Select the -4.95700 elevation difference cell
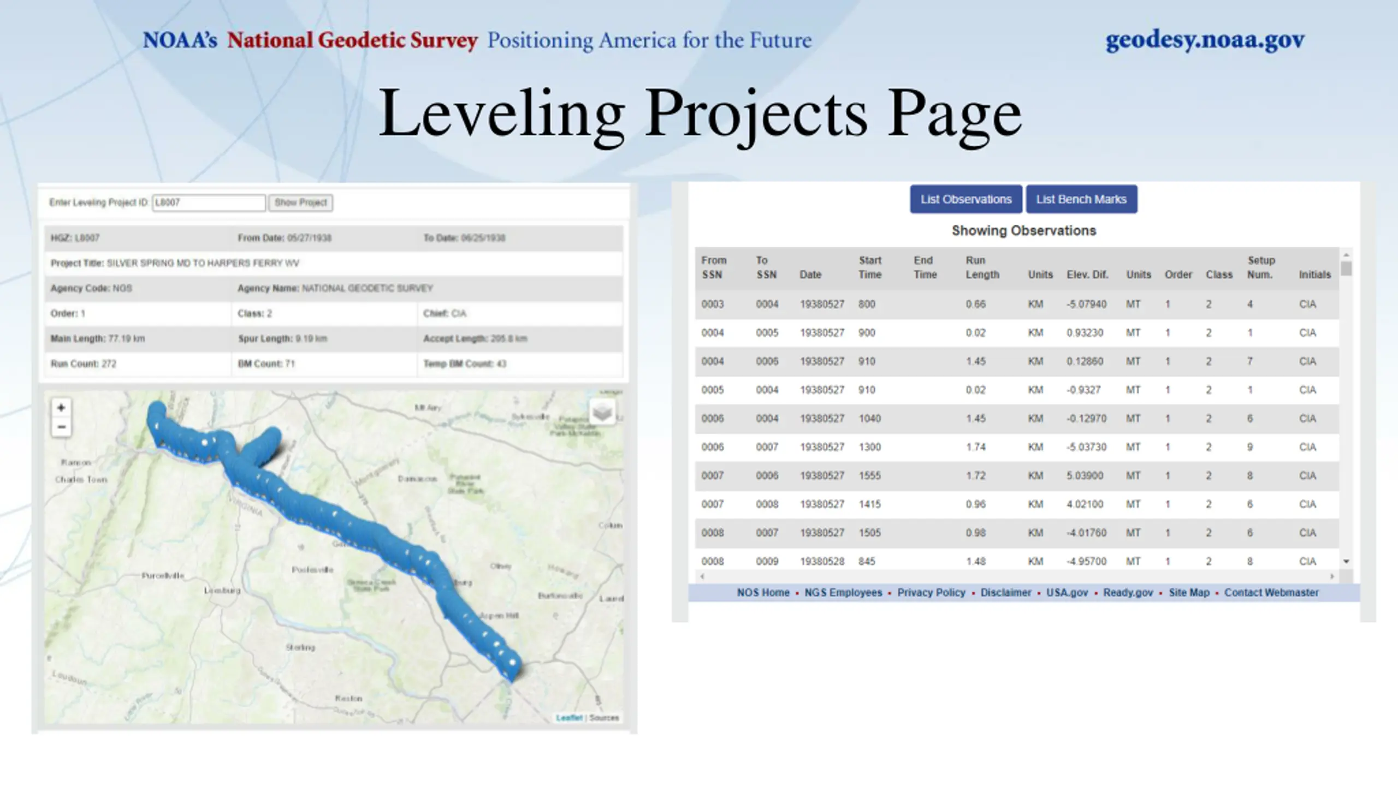The width and height of the screenshot is (1398, 786). point(1086,562)
